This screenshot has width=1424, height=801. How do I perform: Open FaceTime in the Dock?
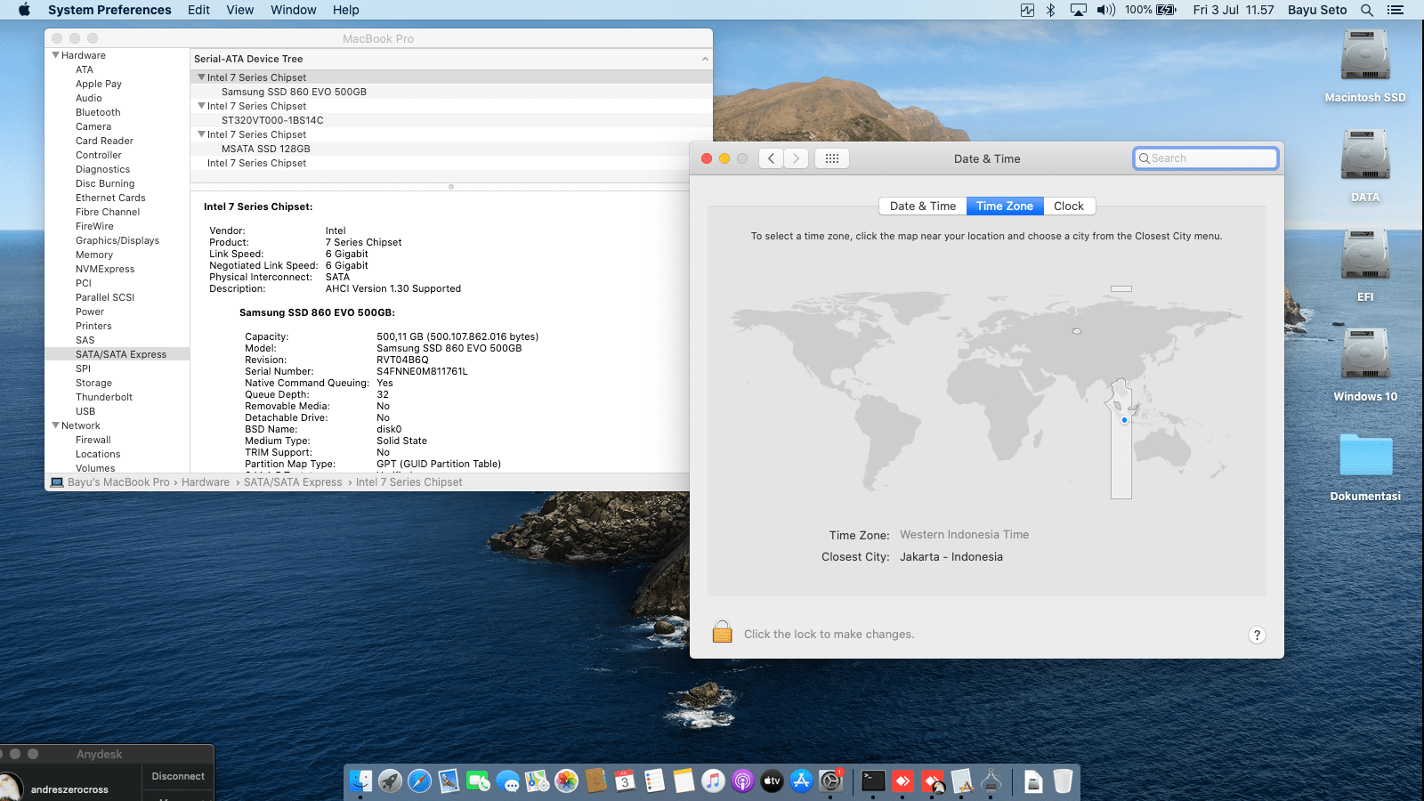tap(478, 781)
